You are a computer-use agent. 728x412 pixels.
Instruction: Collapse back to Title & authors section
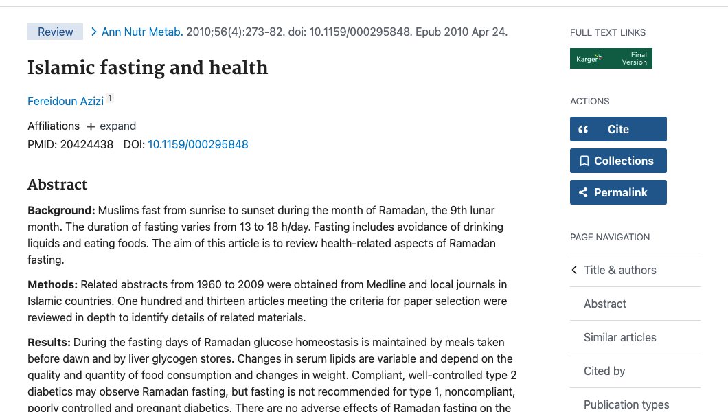coord(620,270)
